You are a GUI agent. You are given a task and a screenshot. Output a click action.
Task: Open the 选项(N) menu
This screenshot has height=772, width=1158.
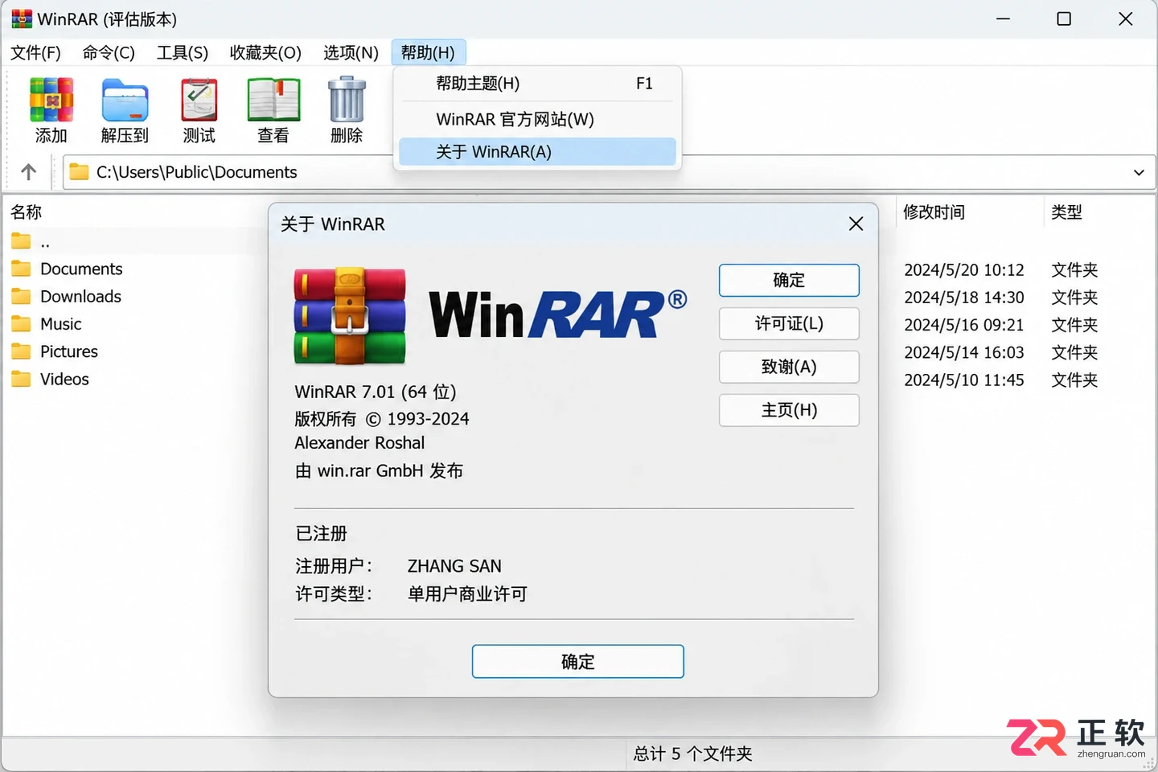[x=351, y=53]
